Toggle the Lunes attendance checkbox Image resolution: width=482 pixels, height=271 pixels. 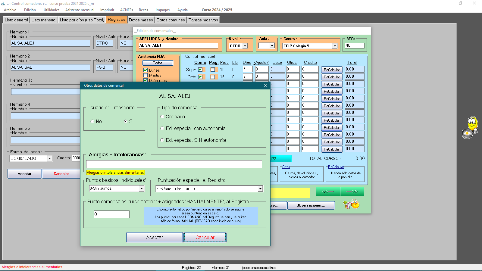click(x=146, y=70)
